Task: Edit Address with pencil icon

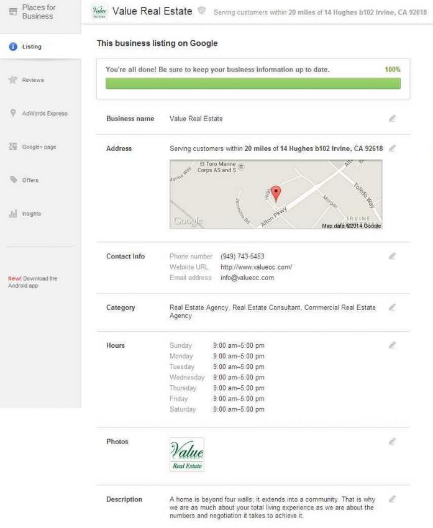Action: pyautogui.click(x=392, y=148)
